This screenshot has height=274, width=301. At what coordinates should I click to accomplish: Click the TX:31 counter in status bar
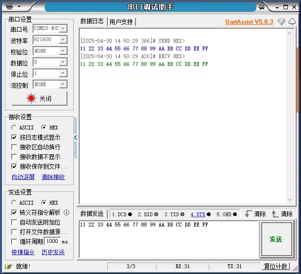tap(234, 266)
